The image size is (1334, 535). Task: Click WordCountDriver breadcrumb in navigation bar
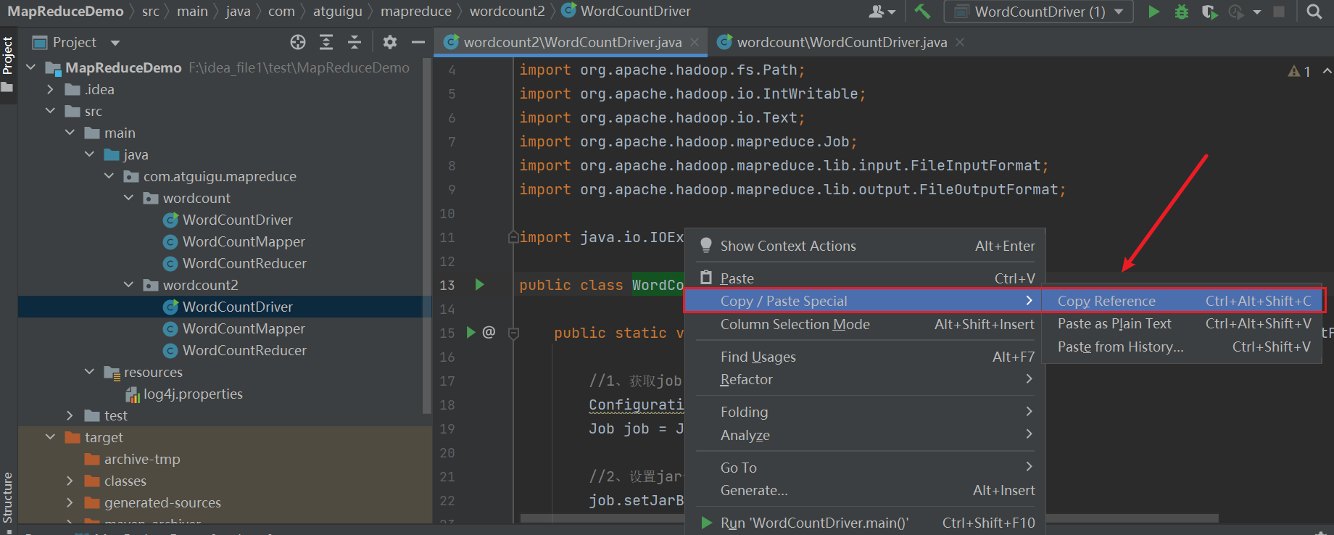[x=627, y=11]
